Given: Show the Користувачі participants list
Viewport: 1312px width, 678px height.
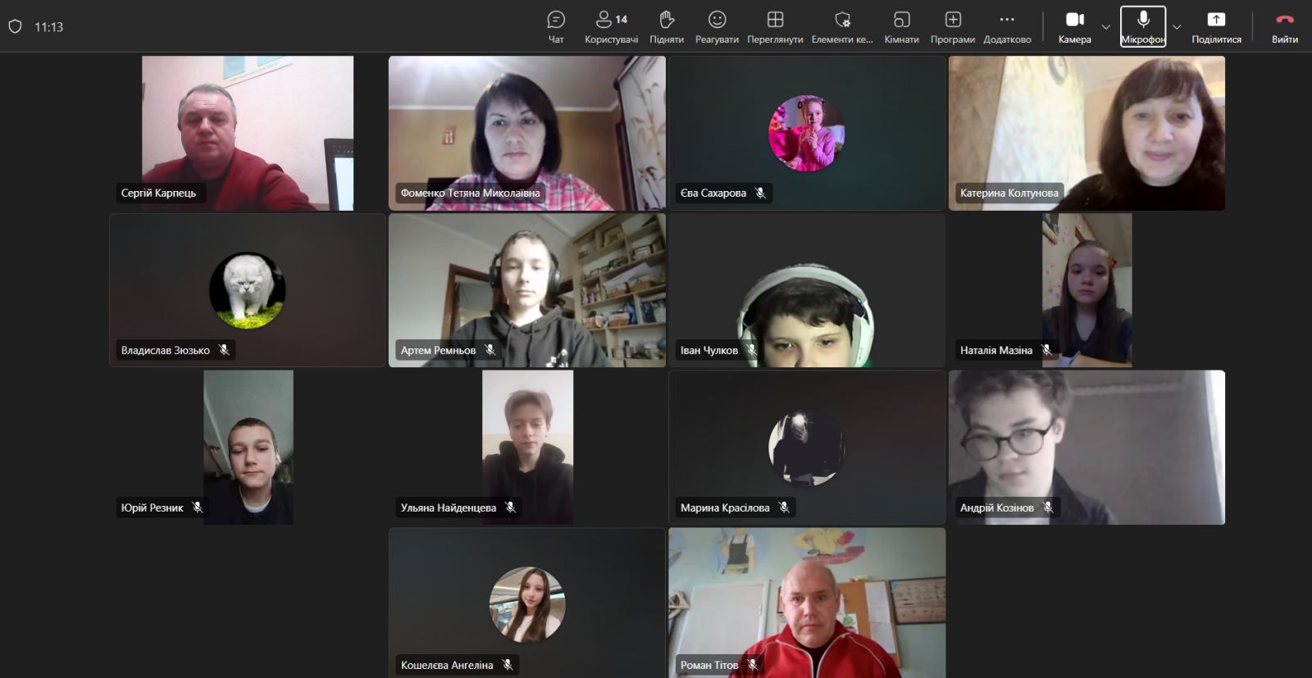Looking at the screenshot, I should (x=611, y=26).
